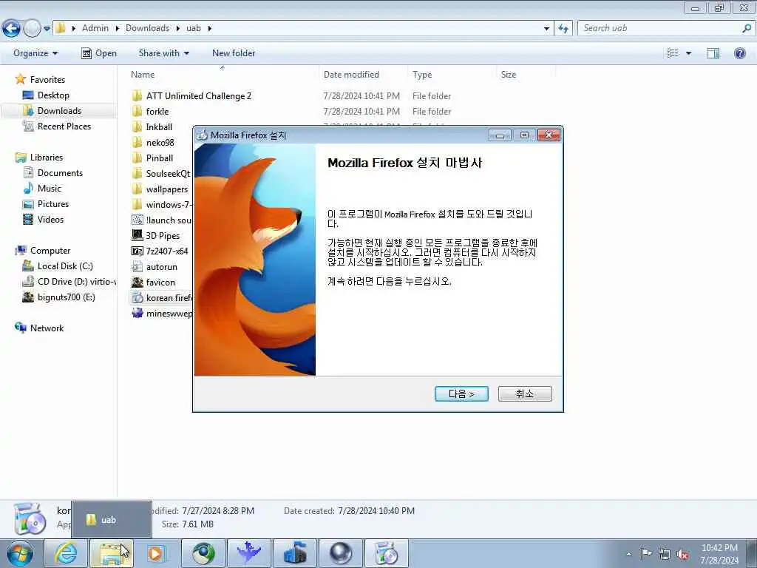This screenshot has height=568, width=757.
Task: Select the favicon file icon
Action: pos(137,282)
